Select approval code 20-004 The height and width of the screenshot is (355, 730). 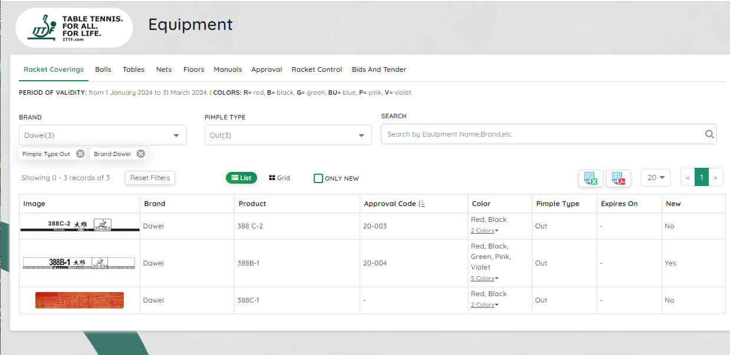tap(375, 263)
